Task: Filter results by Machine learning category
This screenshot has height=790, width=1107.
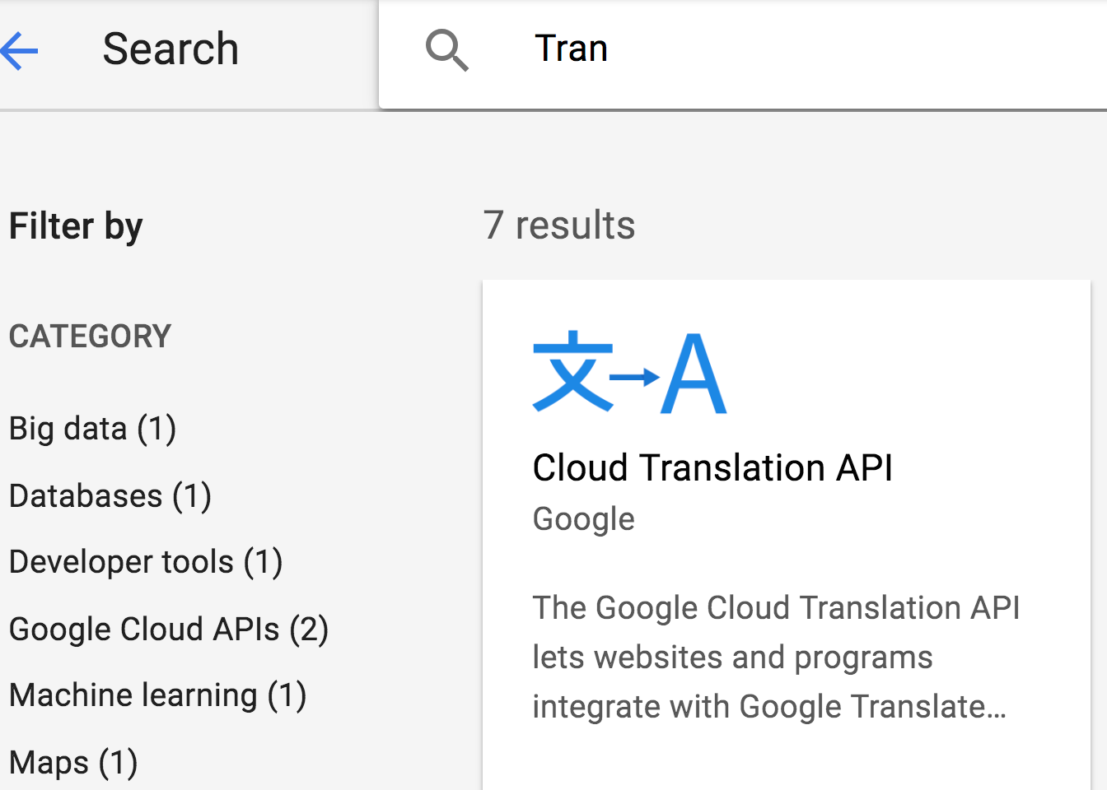Action: [x=156, y=695]
